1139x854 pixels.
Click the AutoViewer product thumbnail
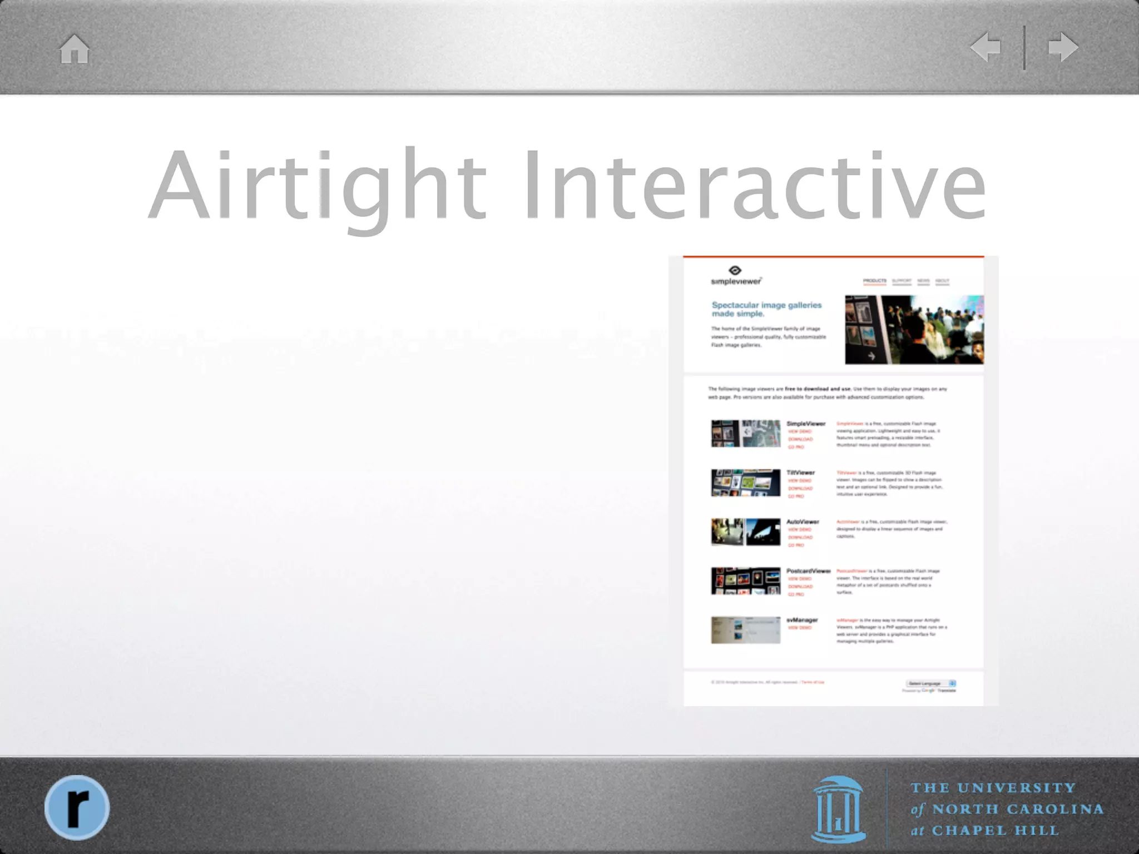click(746, 532)
